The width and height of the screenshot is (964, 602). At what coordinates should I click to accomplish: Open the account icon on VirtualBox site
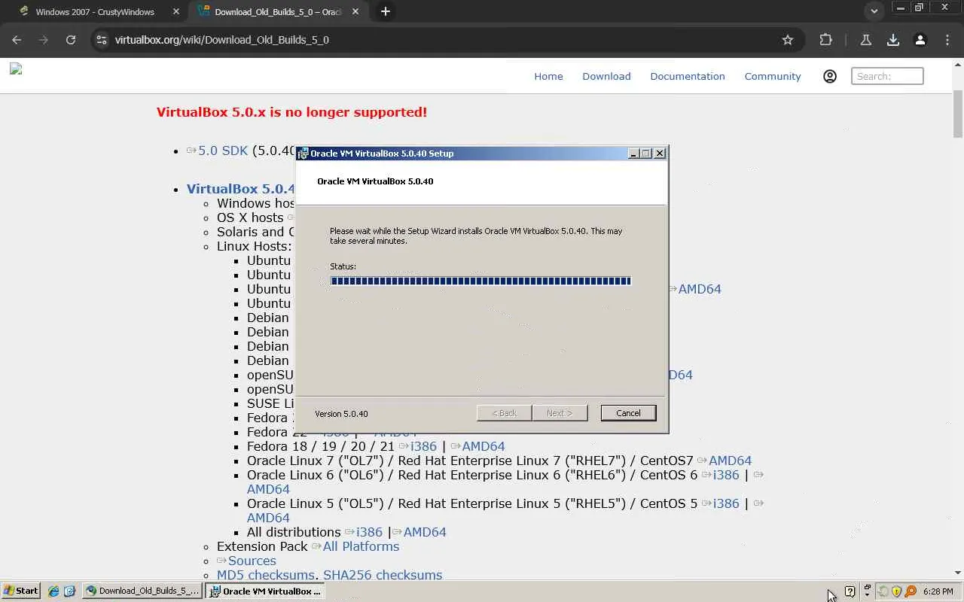pos(830,76)
